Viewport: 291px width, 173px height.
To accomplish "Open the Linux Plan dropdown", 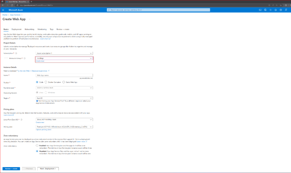I will coord(64,119).
